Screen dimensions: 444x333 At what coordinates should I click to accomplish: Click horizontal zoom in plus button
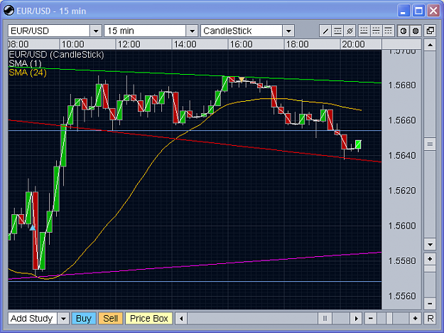coord(415,319)
